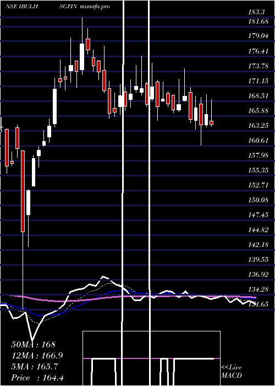Click the 142.18 price axis label
This screenshot has height=386, width=275.
258,244
